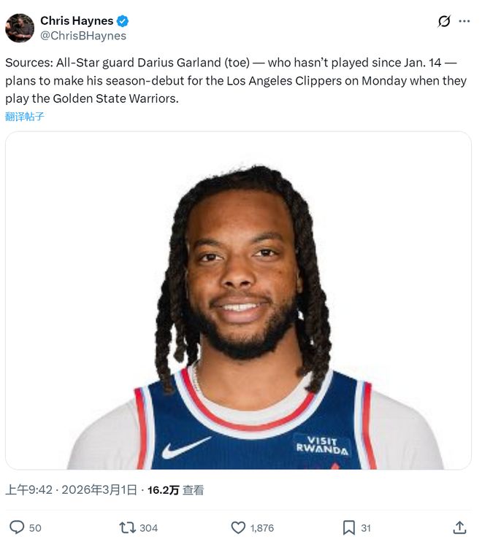Click the 上午9:42 post timestamp
The height and width of the screenshot is (539, 482).
click(x=28, y=490)
